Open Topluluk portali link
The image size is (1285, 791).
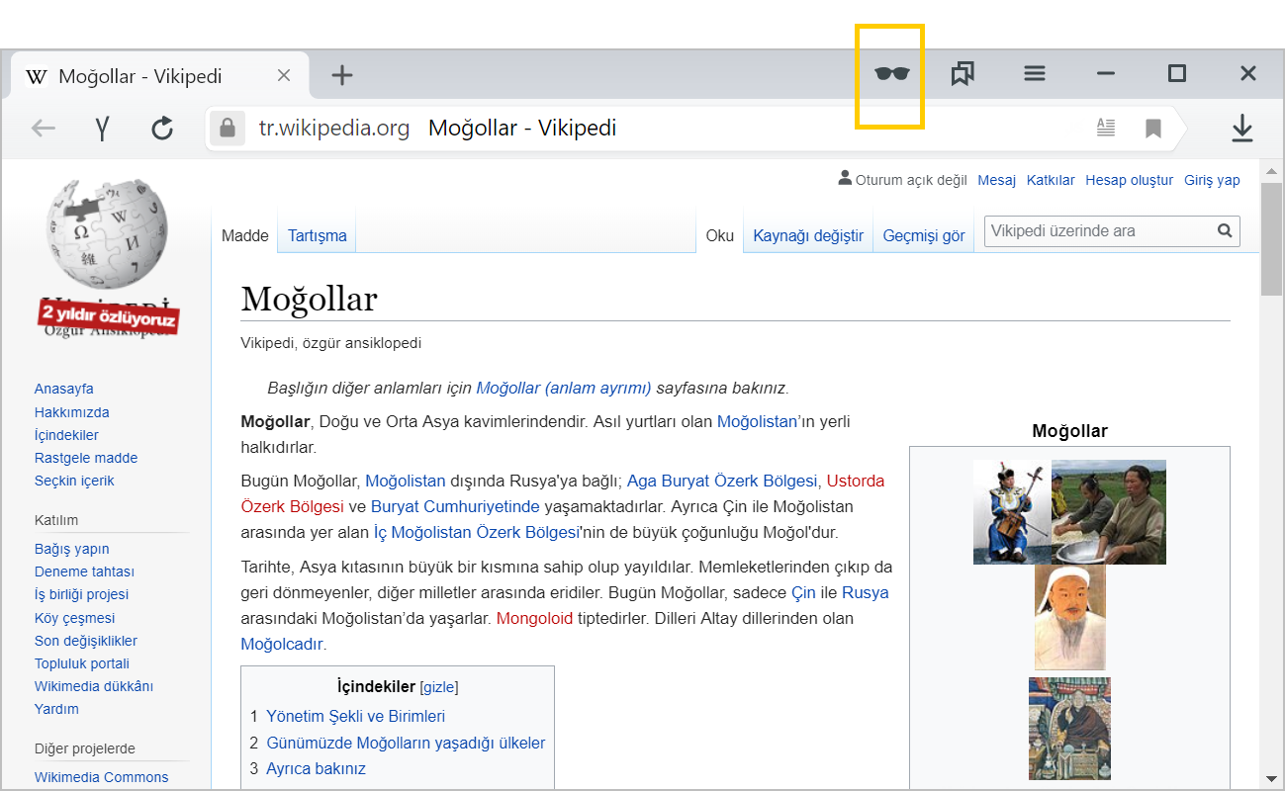(82, 663)
